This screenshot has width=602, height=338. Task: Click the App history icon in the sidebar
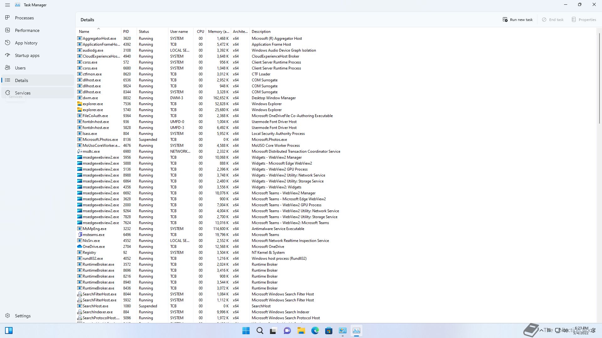point(8,43)
